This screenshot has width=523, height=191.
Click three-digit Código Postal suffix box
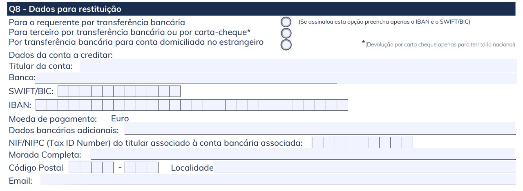pos(141,167)
